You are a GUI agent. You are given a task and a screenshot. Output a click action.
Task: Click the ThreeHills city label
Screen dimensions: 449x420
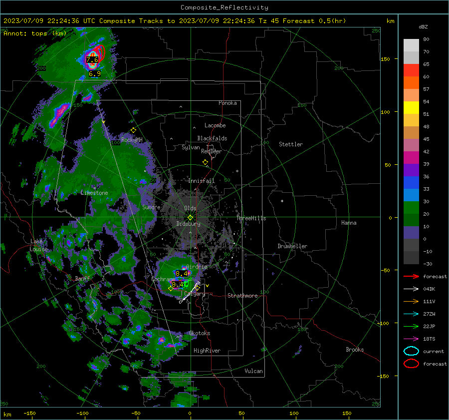click(251, 218)
